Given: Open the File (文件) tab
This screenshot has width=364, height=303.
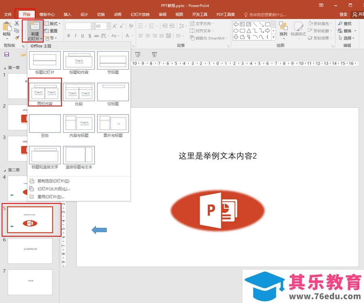Looking at the screenshot, I should coord(8,15).
